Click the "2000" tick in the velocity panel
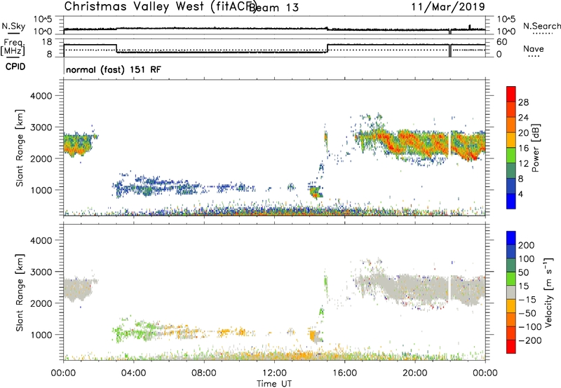 pos(41,303)
